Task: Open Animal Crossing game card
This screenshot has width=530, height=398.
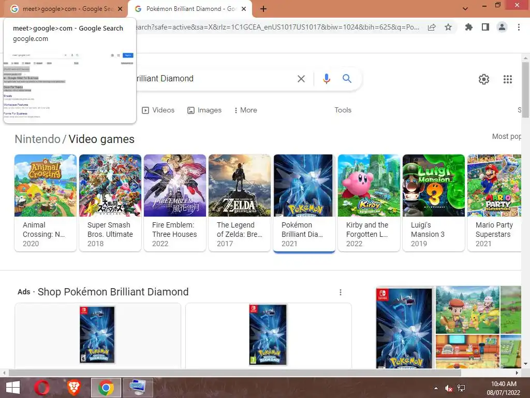Action: (46, 203)
